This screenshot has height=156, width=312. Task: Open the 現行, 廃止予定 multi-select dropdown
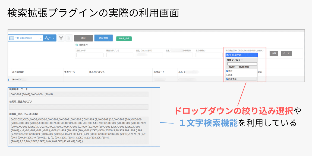(x=241, y=55)
